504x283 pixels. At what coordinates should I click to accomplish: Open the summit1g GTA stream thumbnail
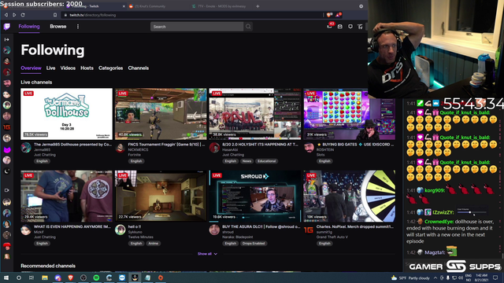point(350,196)
